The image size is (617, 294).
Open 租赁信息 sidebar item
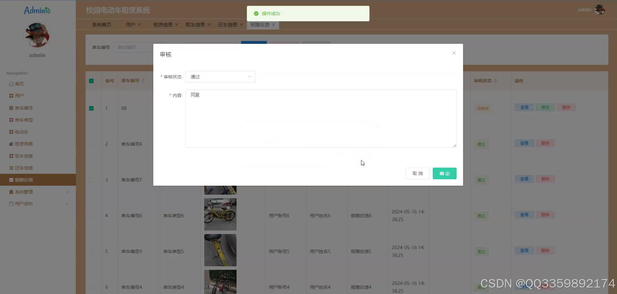tap(38, 144)
